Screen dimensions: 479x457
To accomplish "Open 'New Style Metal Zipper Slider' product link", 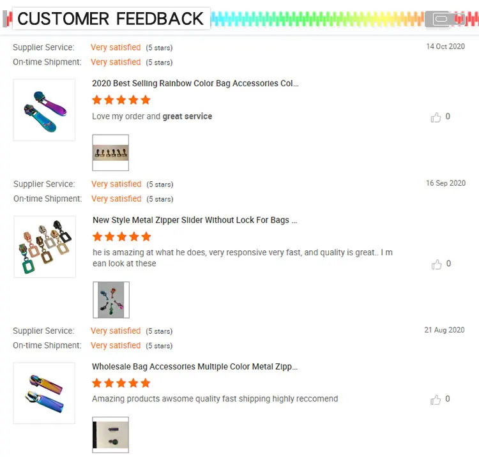I will click(x=195, y=220).
